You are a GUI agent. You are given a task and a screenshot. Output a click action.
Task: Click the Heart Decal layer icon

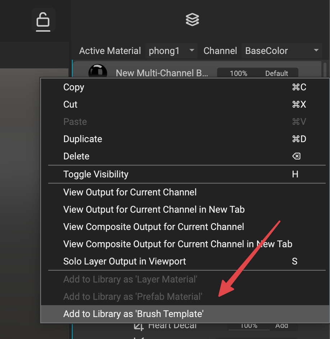(138, 326)
